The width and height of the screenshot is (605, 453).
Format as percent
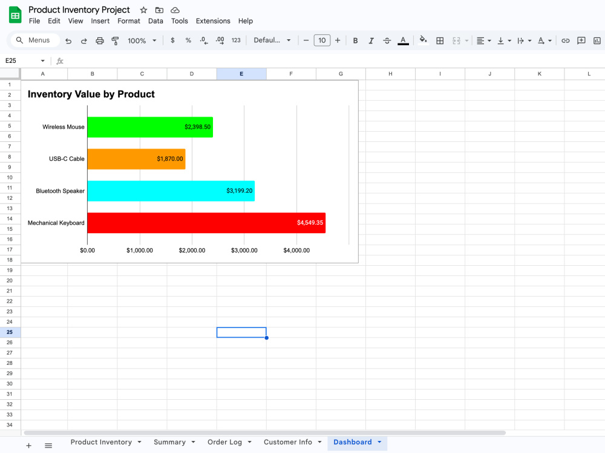coord(188,40)
